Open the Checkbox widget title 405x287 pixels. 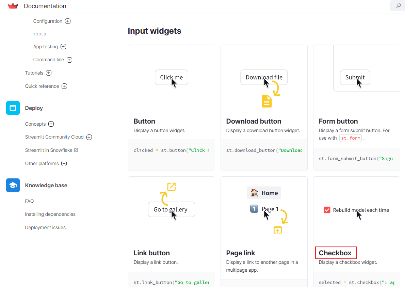click(335, 253)
